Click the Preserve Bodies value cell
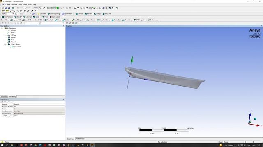 39,107
